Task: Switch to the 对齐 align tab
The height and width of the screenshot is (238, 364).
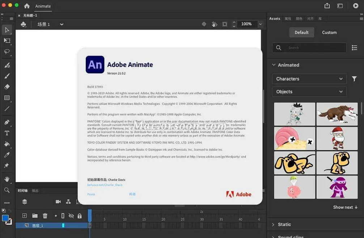Action: pos(310,18)
